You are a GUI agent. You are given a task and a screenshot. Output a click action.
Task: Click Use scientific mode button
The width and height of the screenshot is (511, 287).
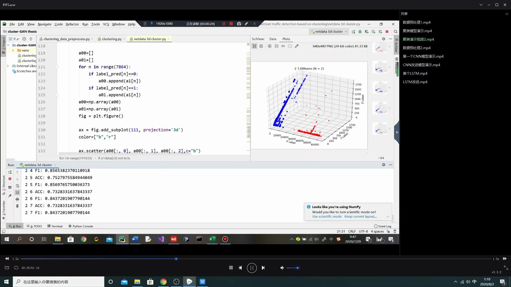tap(327, 216)
